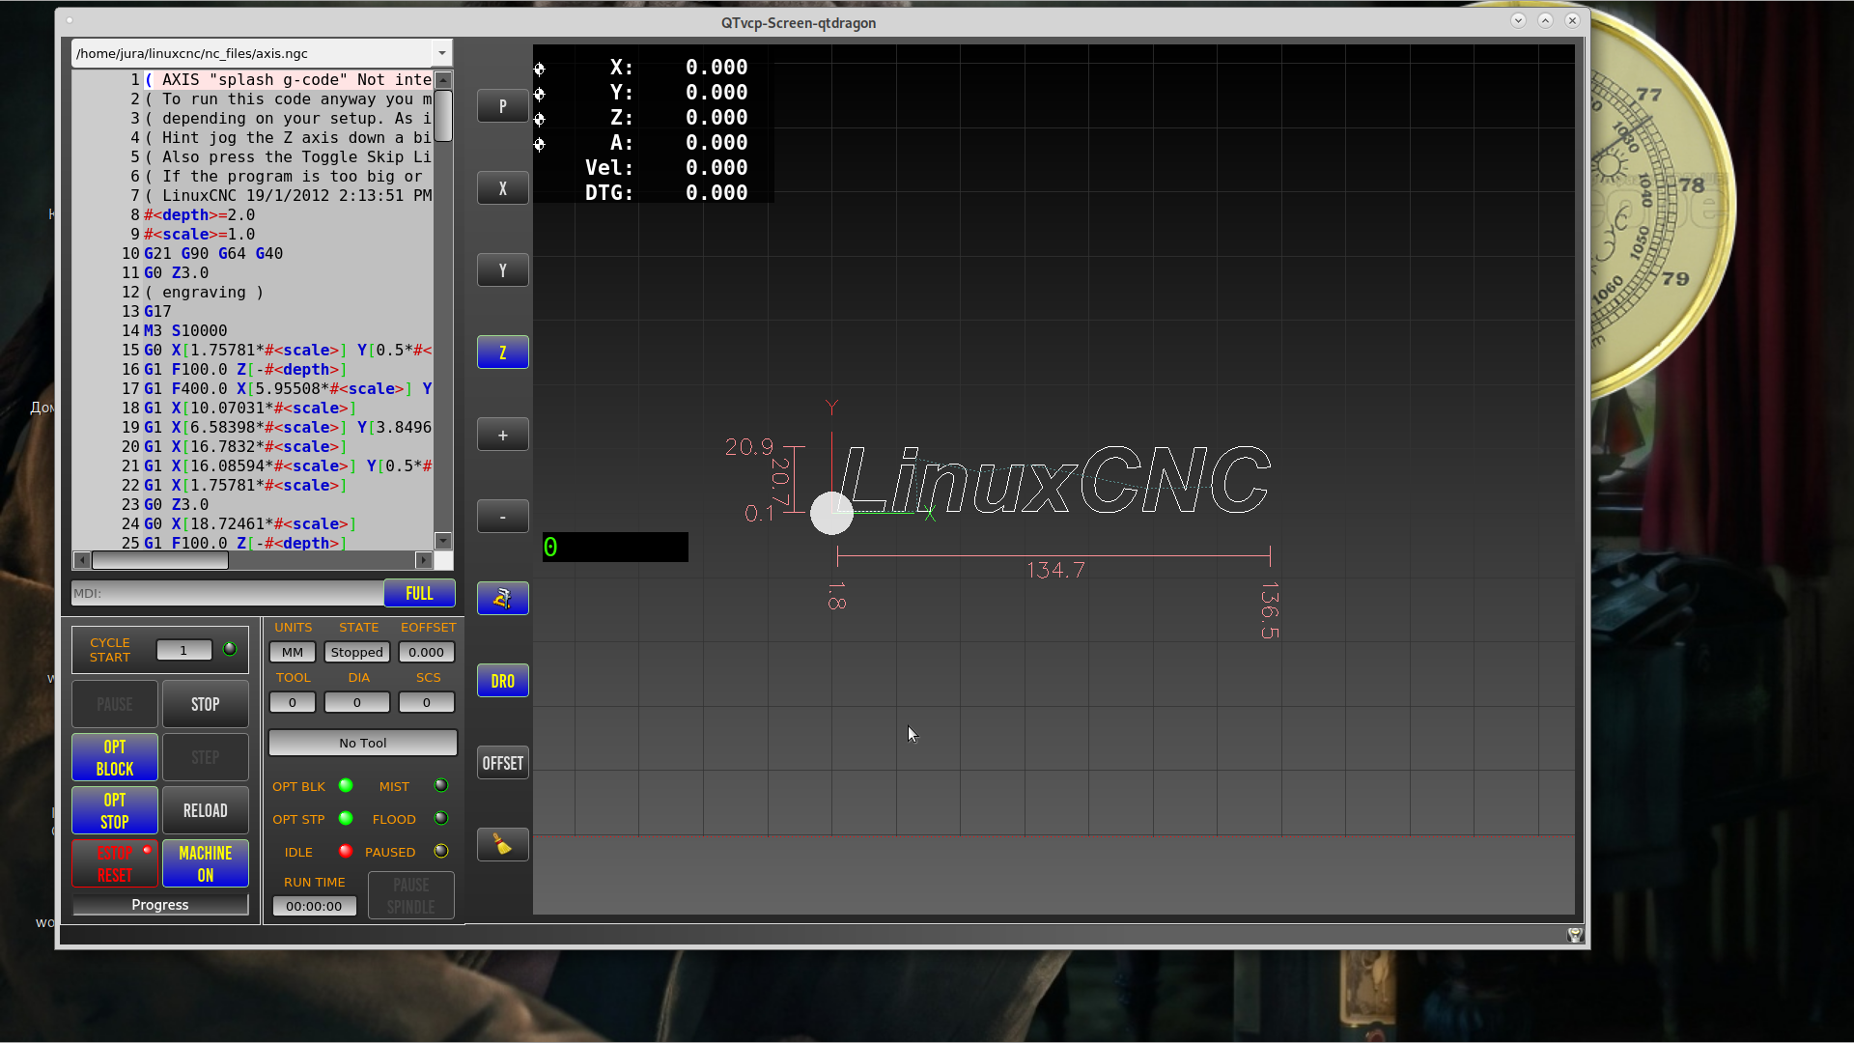Click the X: 0.000 DRO readout
This screenshot has height=1043, width=1854.
pyautogui.click(x=679, y=68)
